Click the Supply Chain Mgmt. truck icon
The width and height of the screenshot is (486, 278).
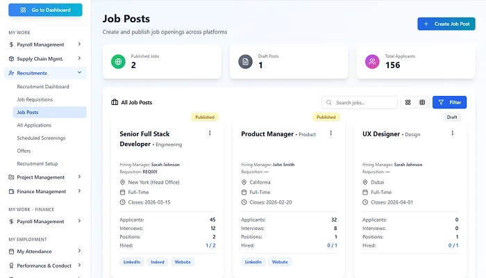(11, 58)
